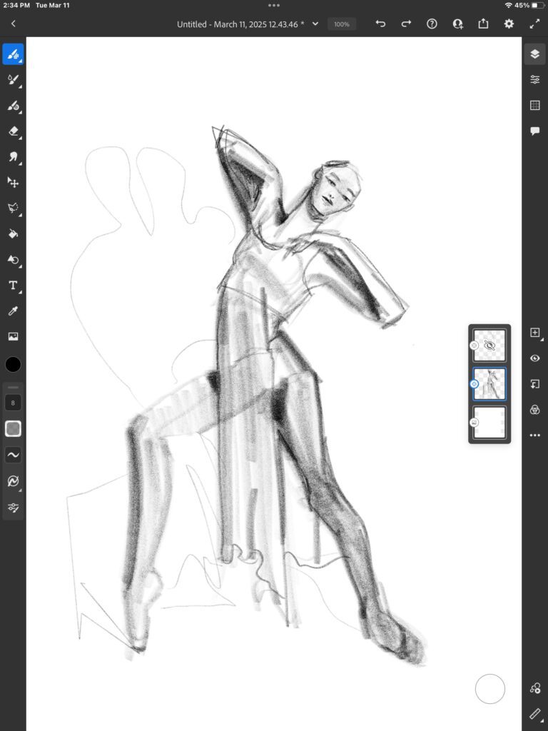Open the three-dot layer actions menu
Viewport: 548px width, 731px height.
534,435
